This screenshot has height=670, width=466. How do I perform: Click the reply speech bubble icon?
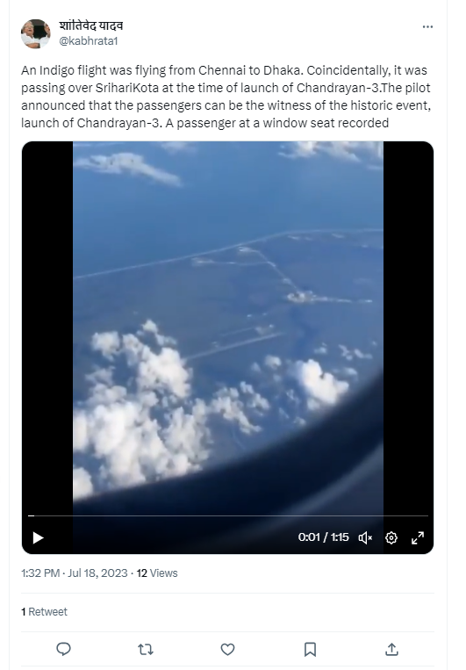(64, 649)
